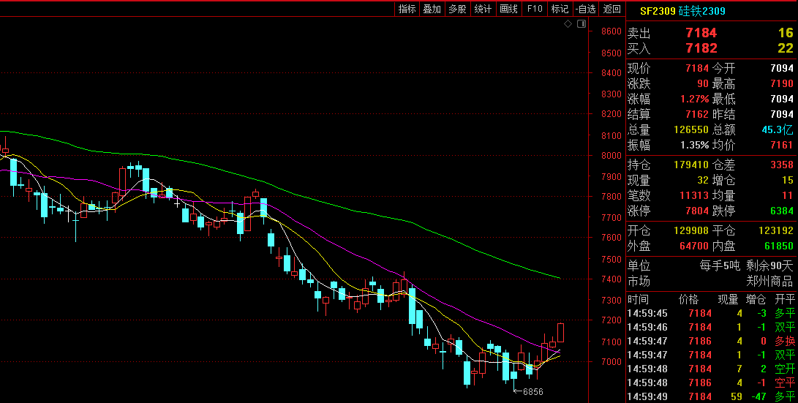Click the 标记 mark button
The image size is (798, 403).
point(560,9)
